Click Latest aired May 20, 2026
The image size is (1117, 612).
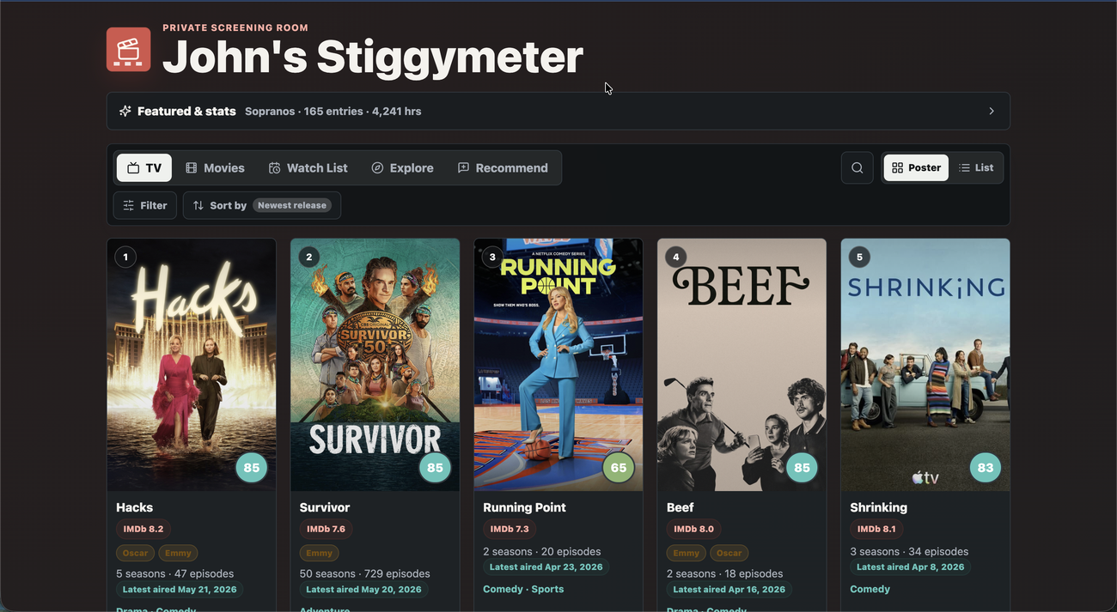[363, 590]
